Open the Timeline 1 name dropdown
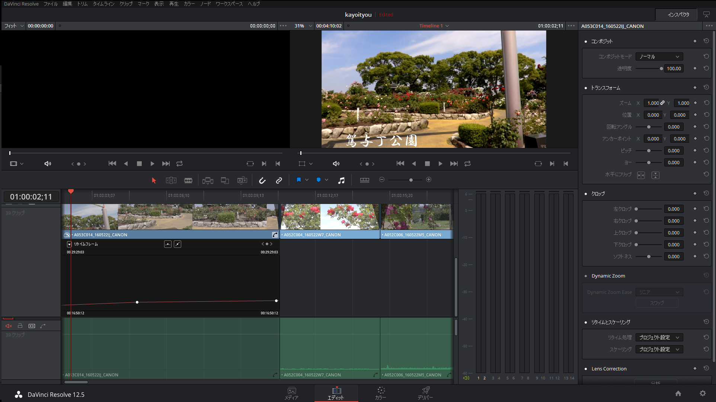This screenshot has height=402, width=716. pyautogui.click(x=447, y=26)
